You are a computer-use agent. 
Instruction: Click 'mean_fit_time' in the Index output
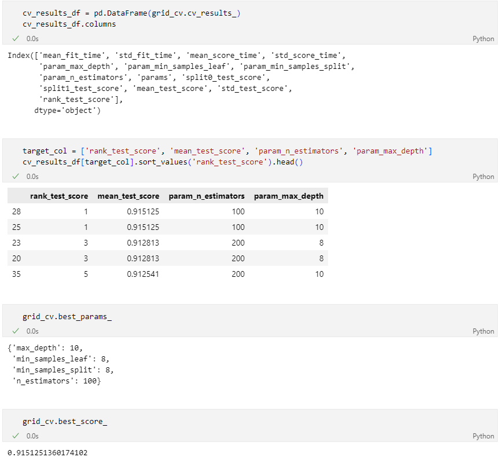[x=72, y=56]
